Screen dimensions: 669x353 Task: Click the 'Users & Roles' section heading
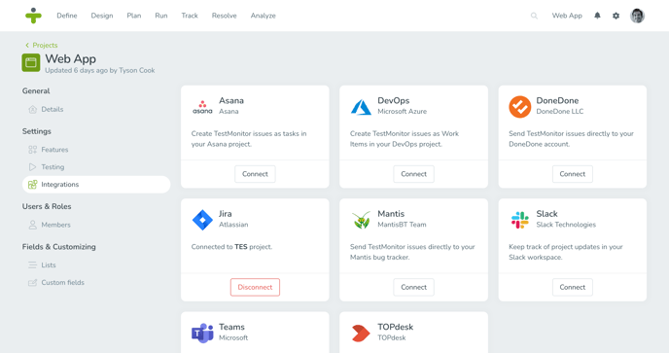tap(47, 206)
